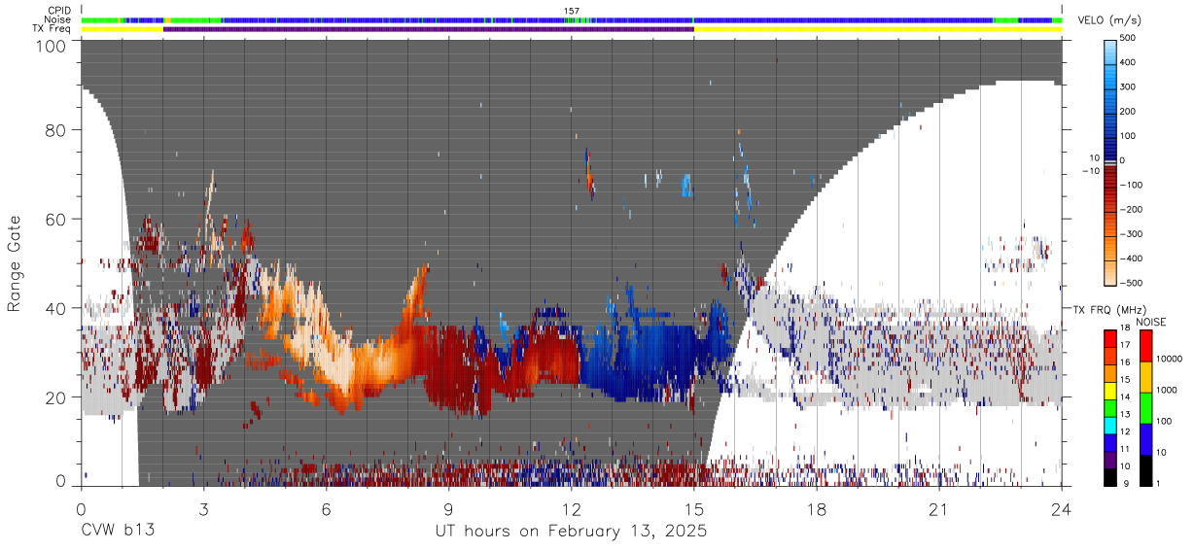The width and height of the screenshot is (1194, 551).
Task: Click the black 9–10 MHz TX frequency swatch
Action: tap(1109, 476)
